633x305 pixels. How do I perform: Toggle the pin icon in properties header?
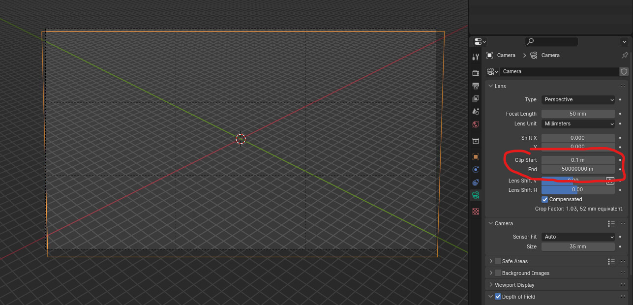[625, 55]
